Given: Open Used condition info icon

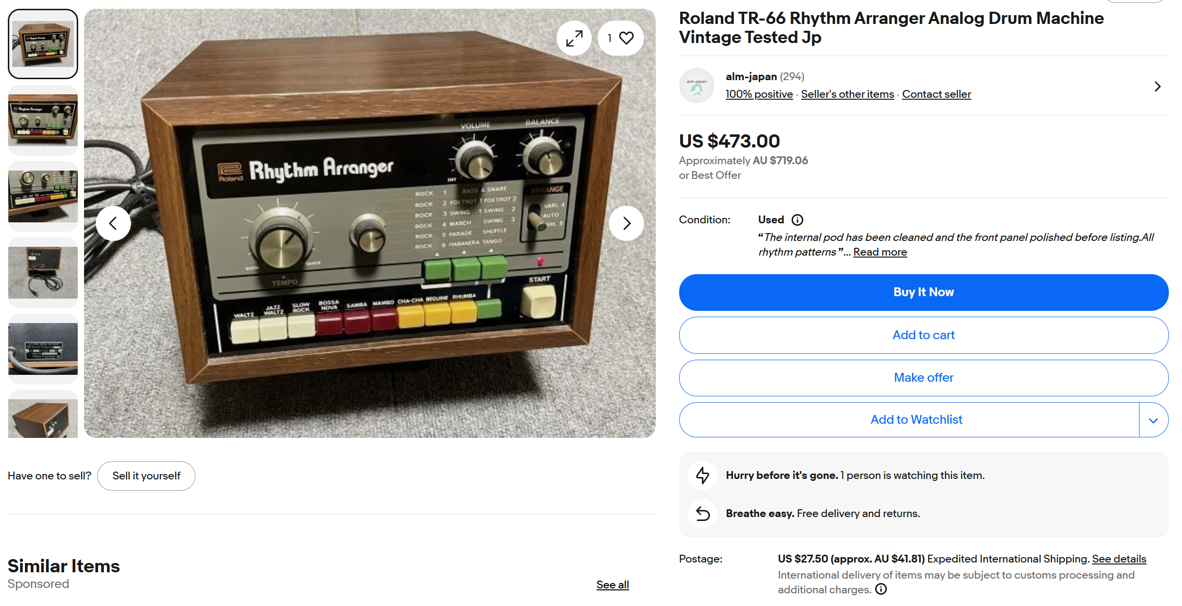Looking at the screenshot, I should tap(797, 220).
